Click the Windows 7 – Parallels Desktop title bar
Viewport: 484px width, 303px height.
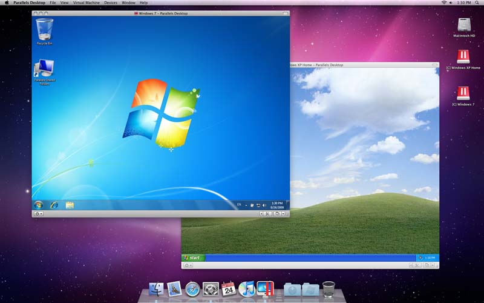pyautogui.click(x=161, y=13)
